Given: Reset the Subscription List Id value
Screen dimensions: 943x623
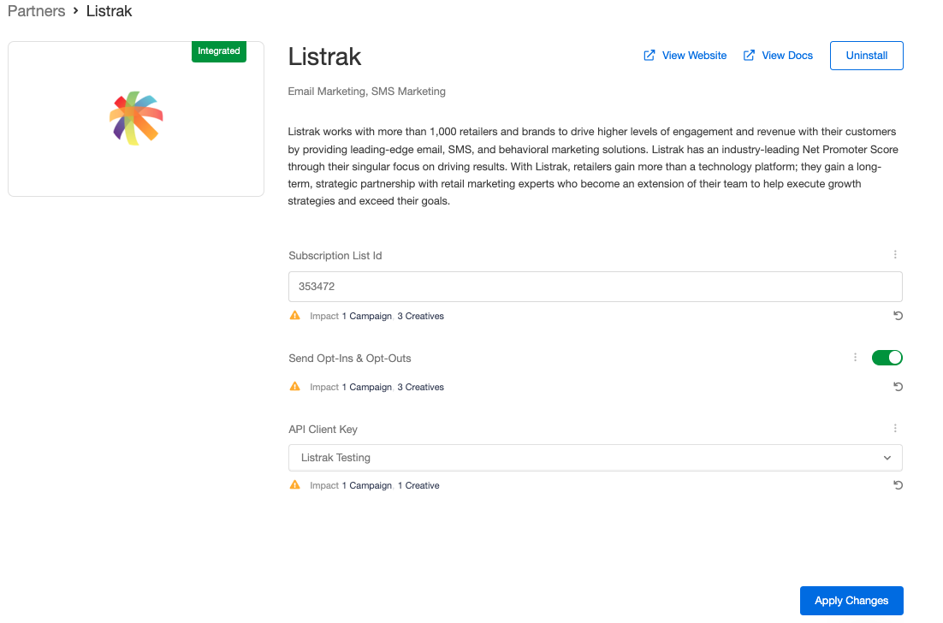Looking at the screenshot, I should pyautogui.click(x=898, y=316).
